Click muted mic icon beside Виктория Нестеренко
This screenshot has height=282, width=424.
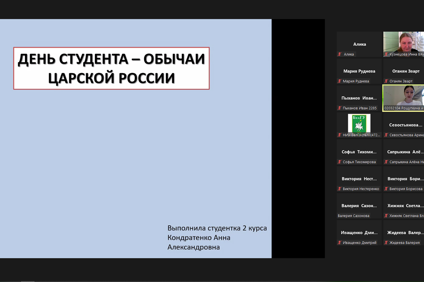click(x=340, y=189)
